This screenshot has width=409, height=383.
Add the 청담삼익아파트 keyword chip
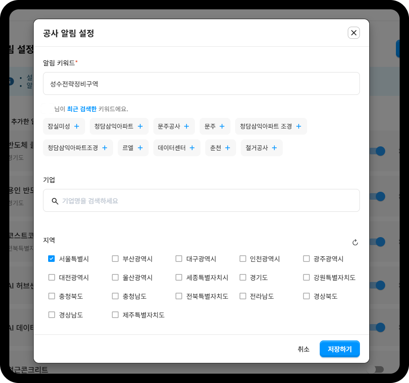119,126
